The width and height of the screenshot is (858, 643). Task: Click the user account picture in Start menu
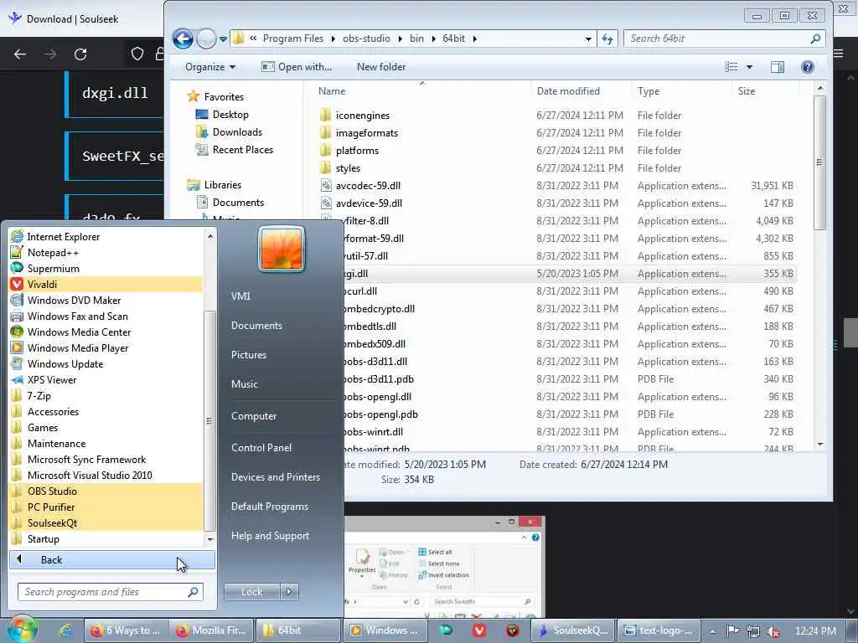tap(282, 249)
